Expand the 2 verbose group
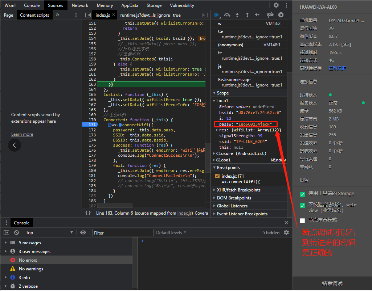 tap(5, 286)
